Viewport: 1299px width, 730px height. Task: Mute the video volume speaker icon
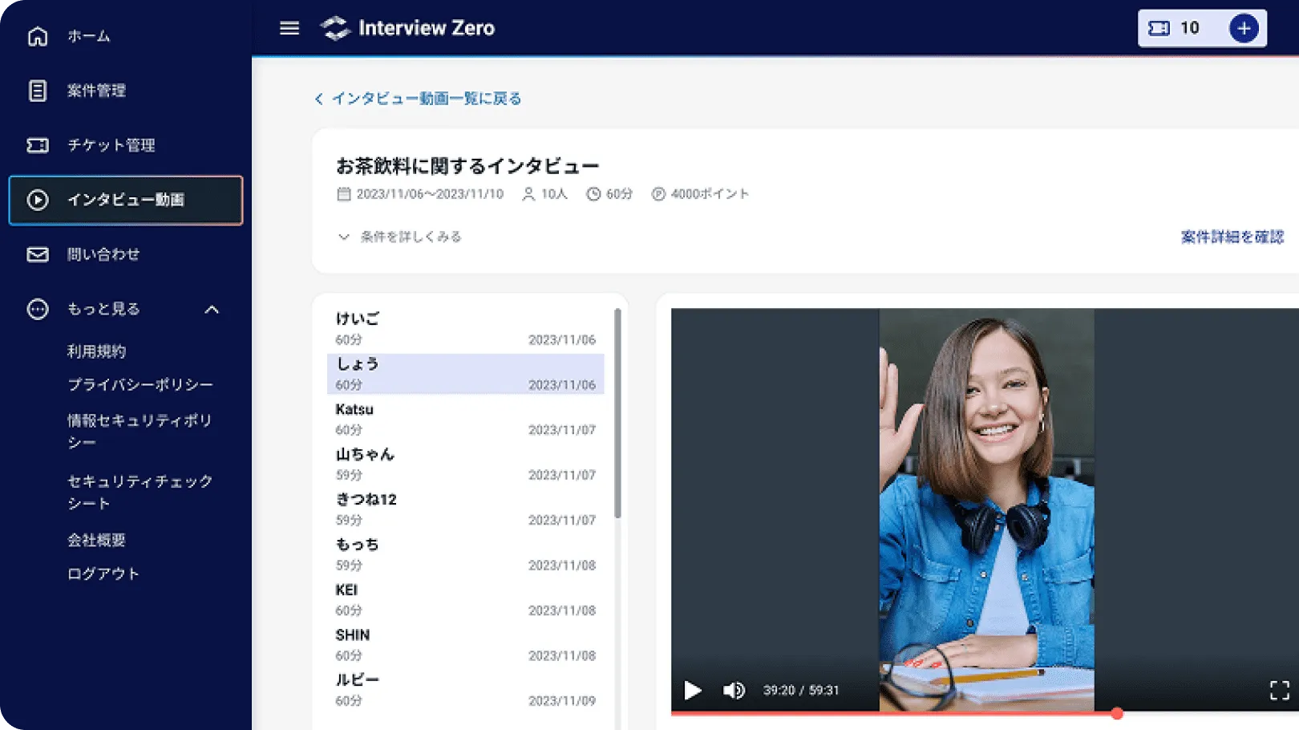pos(733,690)
